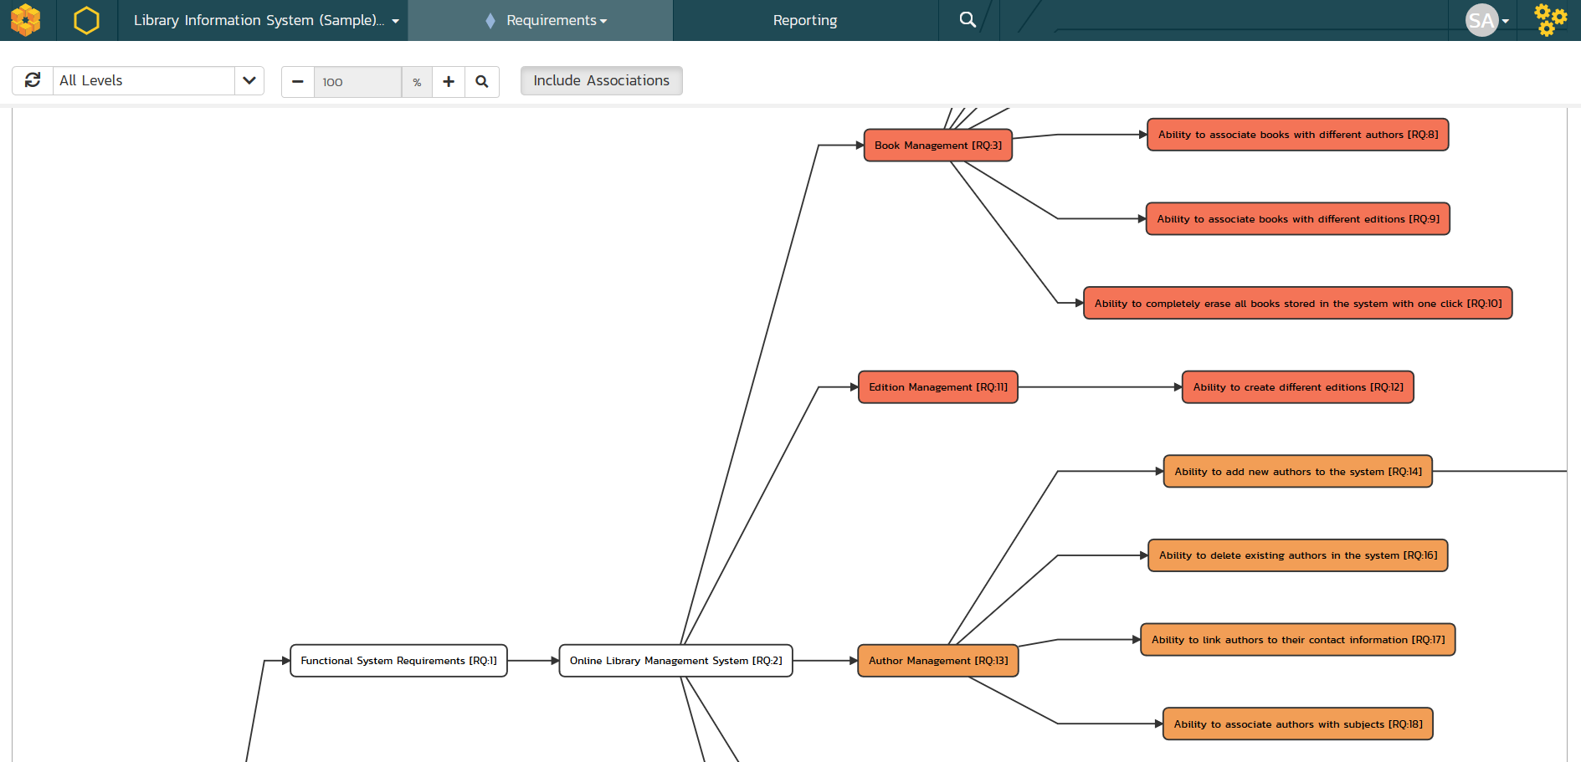Click the global search magnifier icon
The width and height of the screenshot is (1581, 762).
[x=968, y=20]
